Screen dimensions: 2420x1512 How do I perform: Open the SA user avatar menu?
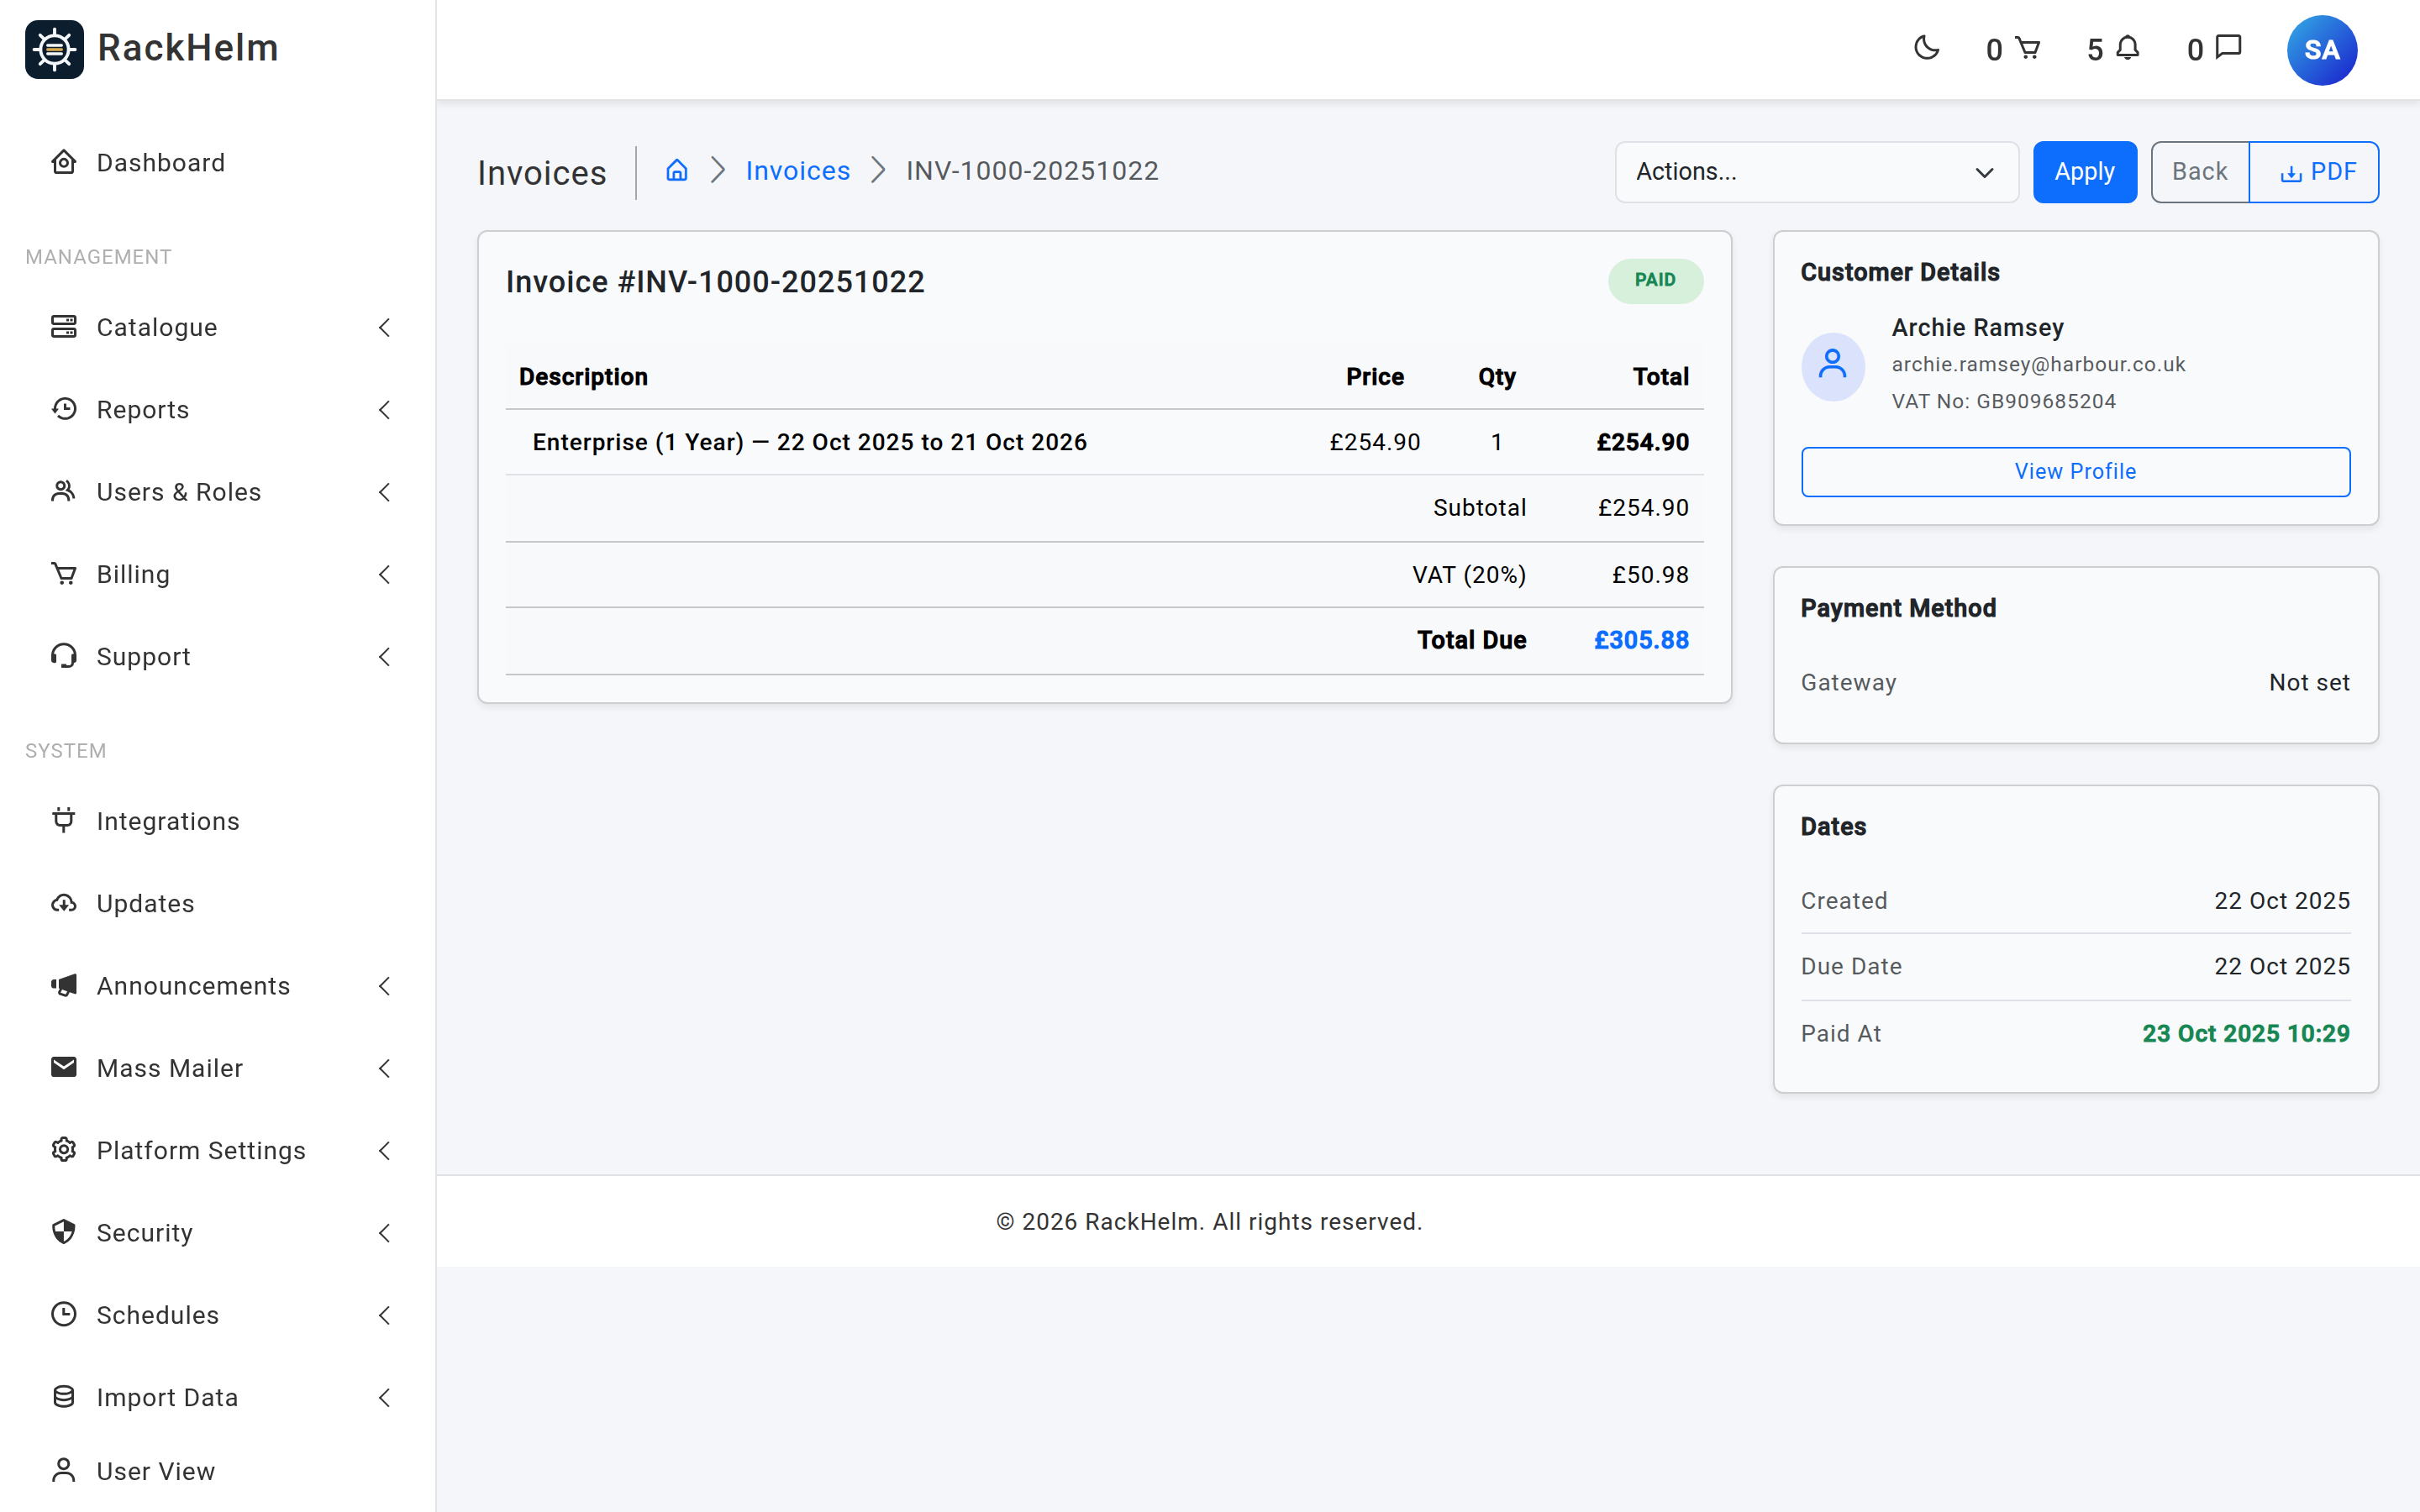[2321, 50]
